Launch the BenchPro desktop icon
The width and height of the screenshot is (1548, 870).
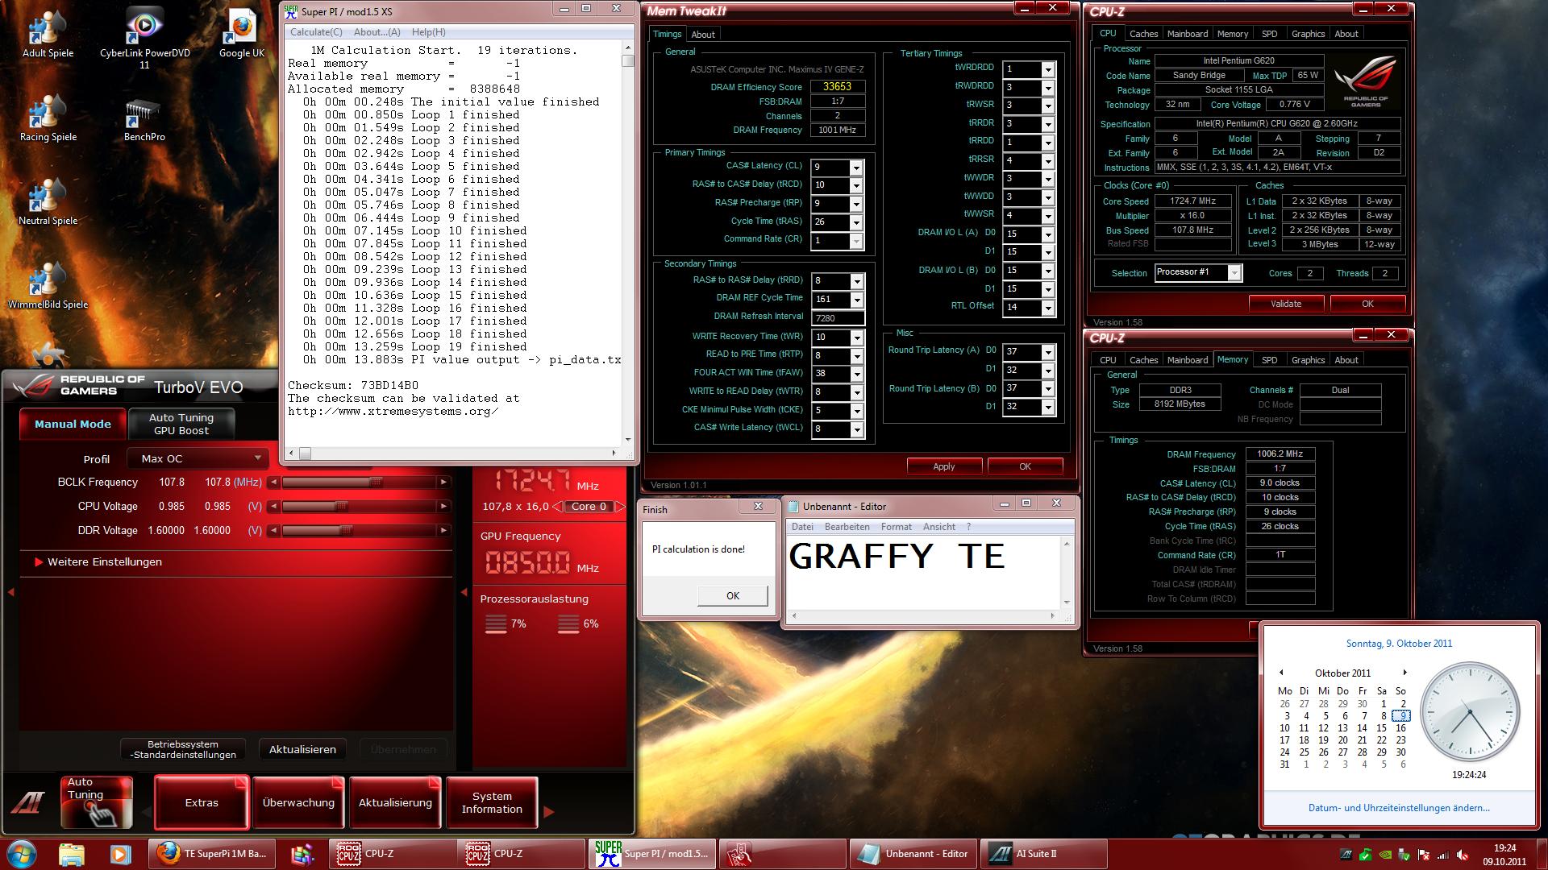pos(144,119)
